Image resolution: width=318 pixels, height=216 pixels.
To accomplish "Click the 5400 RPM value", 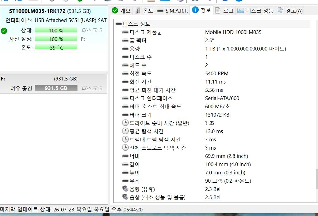I will [x=216, y=73].
